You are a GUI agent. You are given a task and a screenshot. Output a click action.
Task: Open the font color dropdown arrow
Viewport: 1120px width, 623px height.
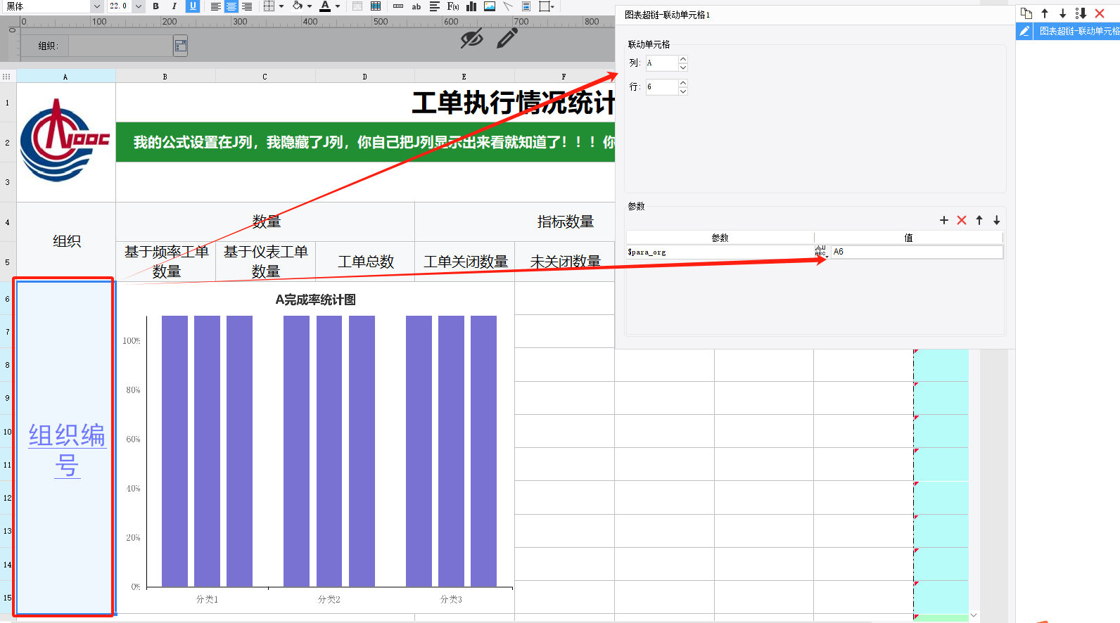(x=338, y=6)
